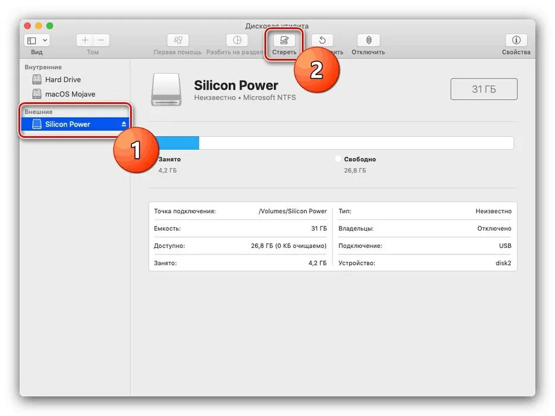Click the 'Точка подключения:' label
The width and height of the screenshot is (555, 416).
coord(185,212)
